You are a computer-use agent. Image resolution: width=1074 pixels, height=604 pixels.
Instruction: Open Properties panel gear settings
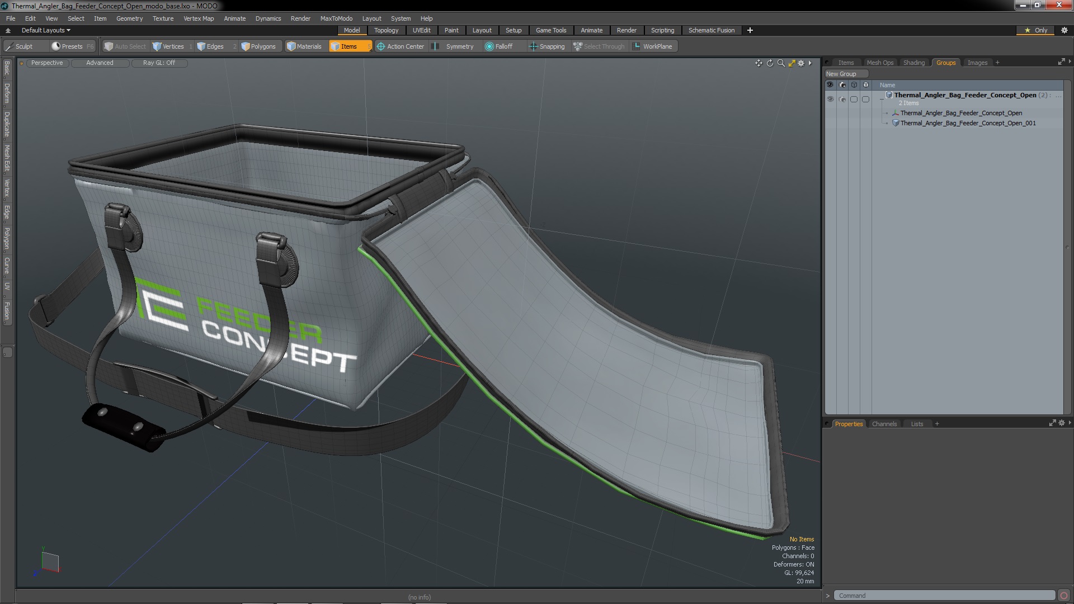[x=1061, y=423]
